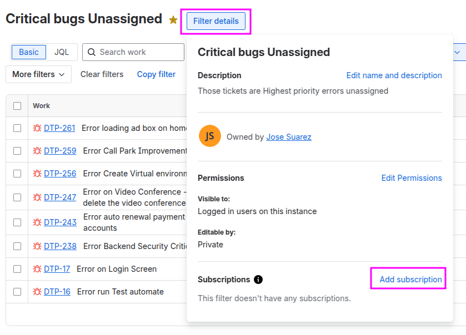Expand the More filters dropdown
Image resolution: width=466 pixels, height=335 pixels.
point(39,74)
